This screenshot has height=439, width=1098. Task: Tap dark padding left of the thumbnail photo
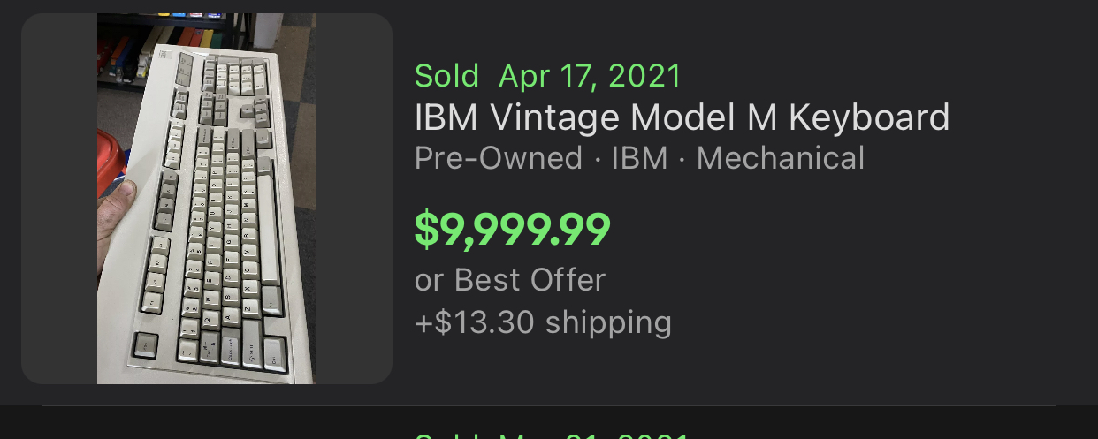[59, 199]
